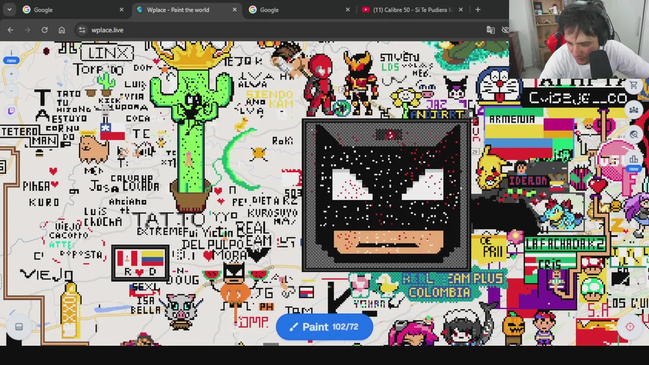
Task: Close the Wplace tab
Action: 234,10
